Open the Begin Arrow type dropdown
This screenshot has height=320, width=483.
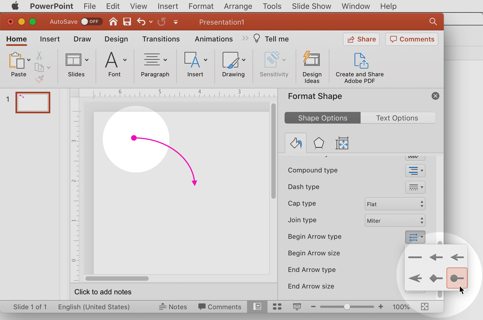click(x=415, y=237)
